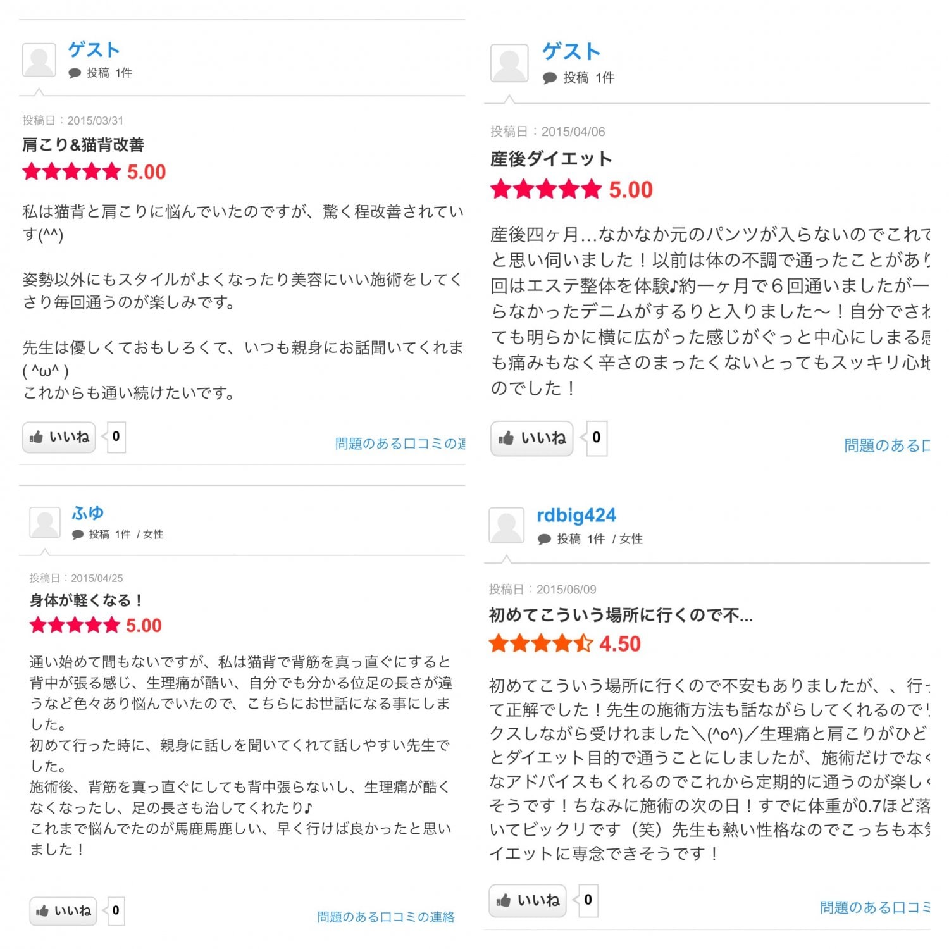Screen dimensions: 949x949
Task: Open the rdbig424 user profile link
Action: point(576,516)
